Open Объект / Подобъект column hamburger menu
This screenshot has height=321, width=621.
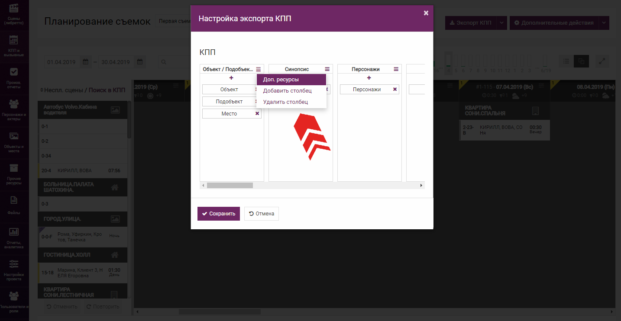pyautogui.click(x=258, y=69)
